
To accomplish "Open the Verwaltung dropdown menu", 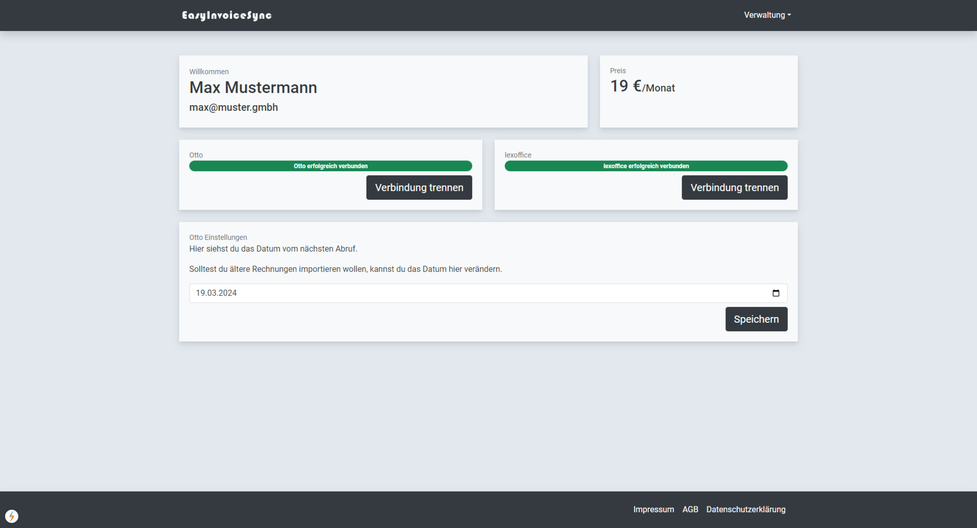I will click(x=767, y=15).
